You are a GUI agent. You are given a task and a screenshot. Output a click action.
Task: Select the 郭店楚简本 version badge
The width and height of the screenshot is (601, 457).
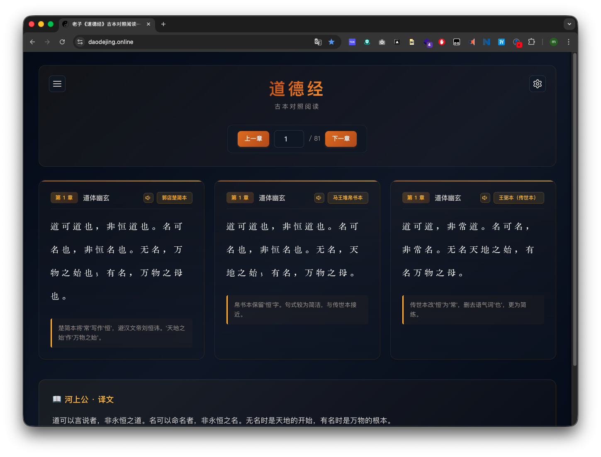tap(174, 198)
